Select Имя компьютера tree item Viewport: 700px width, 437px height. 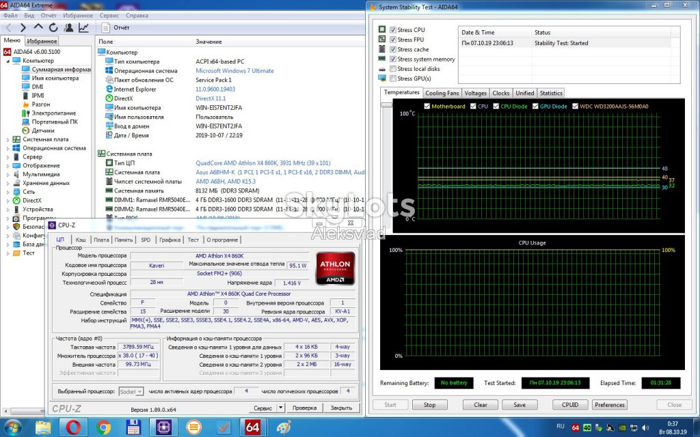[51, 78]
